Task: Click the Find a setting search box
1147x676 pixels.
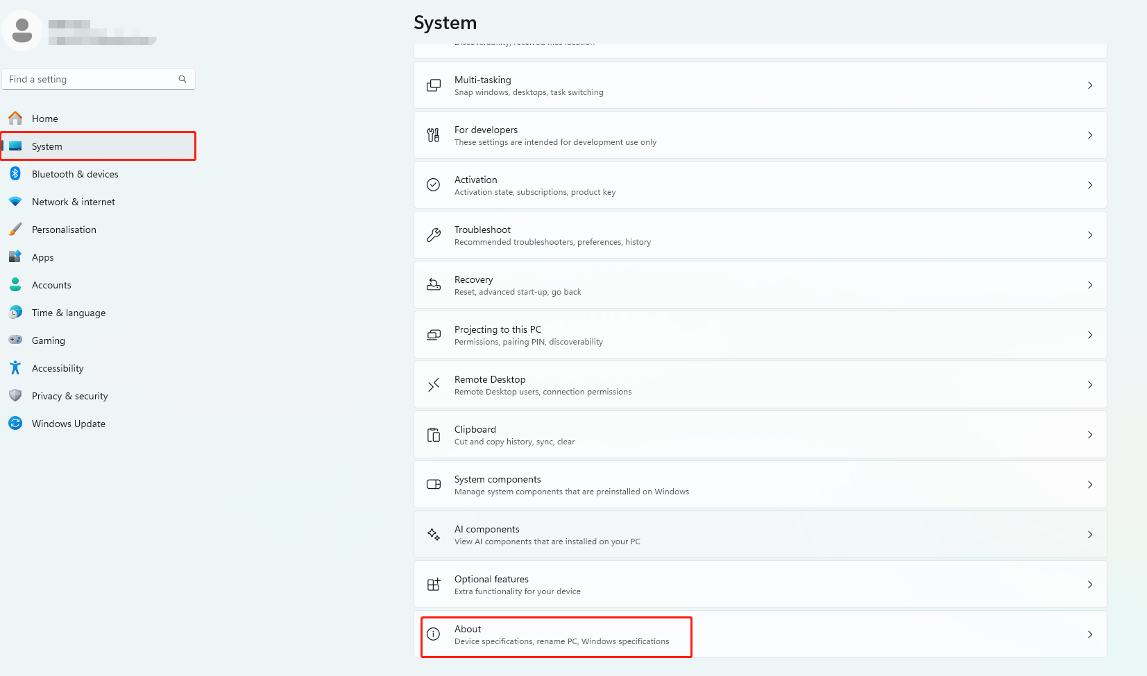Action: coord(99,79)
